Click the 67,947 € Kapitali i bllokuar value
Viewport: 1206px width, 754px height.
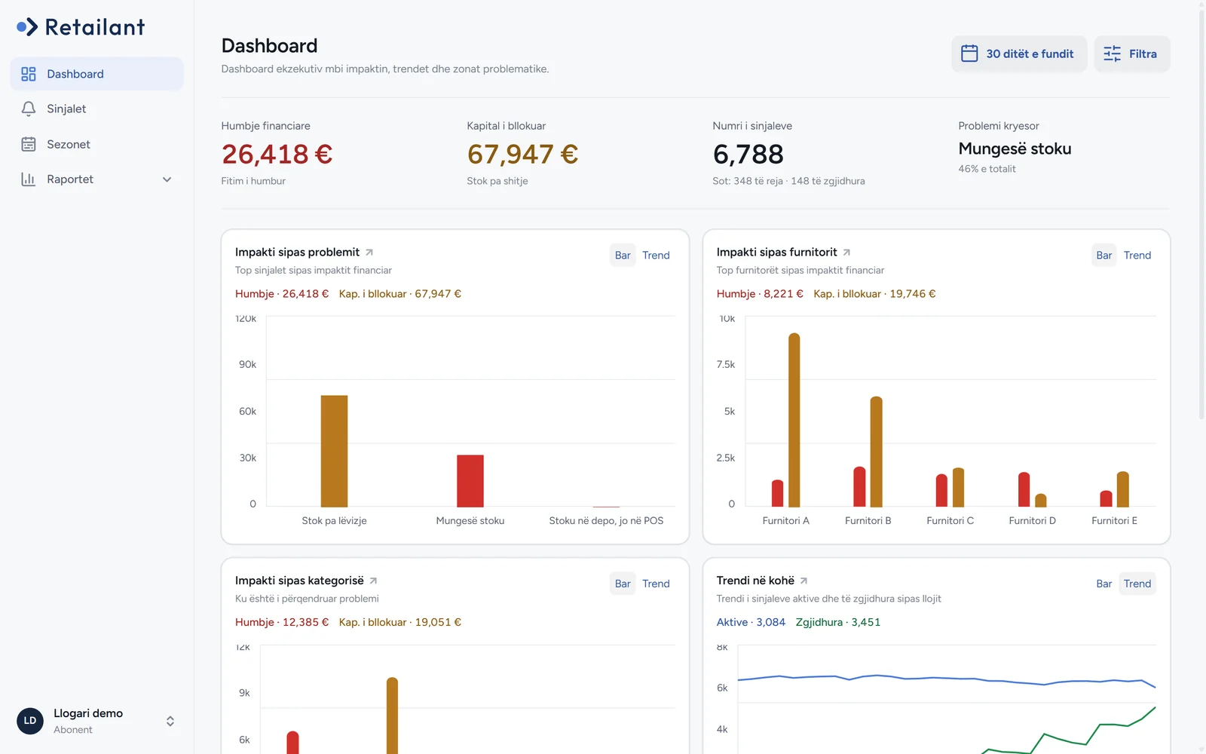click(522, 154)
